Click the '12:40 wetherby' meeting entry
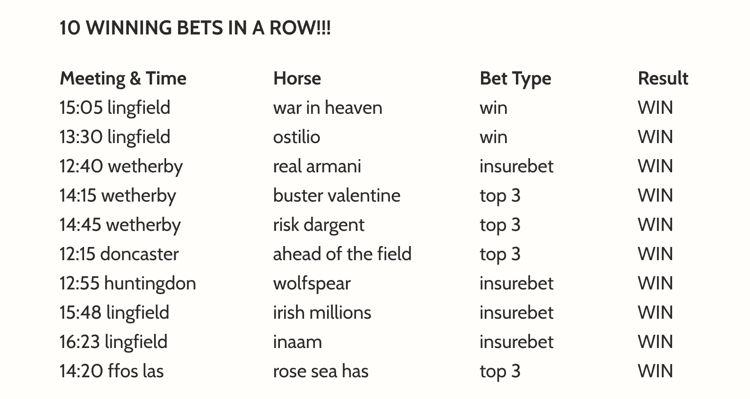 (121, 166)
